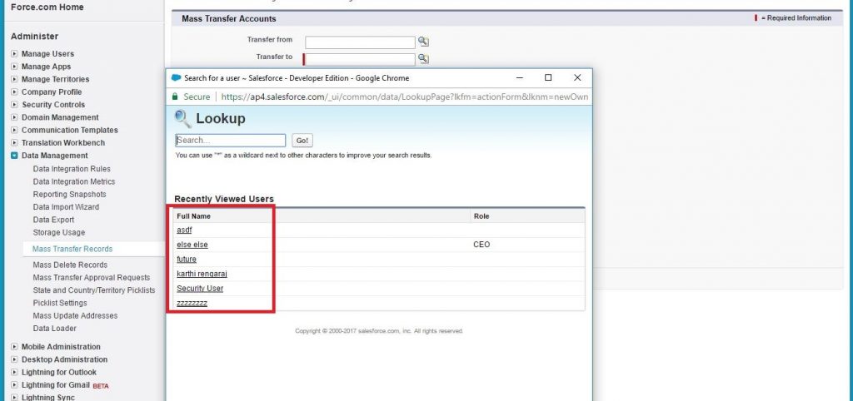This screenshot has width=853, height=401.
Task: Click the Full Name column header
Action: [193, 216]
